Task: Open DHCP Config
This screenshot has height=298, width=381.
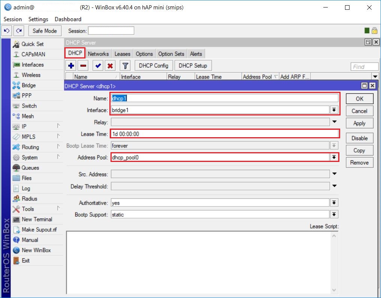Action: [x=154, y=66]
